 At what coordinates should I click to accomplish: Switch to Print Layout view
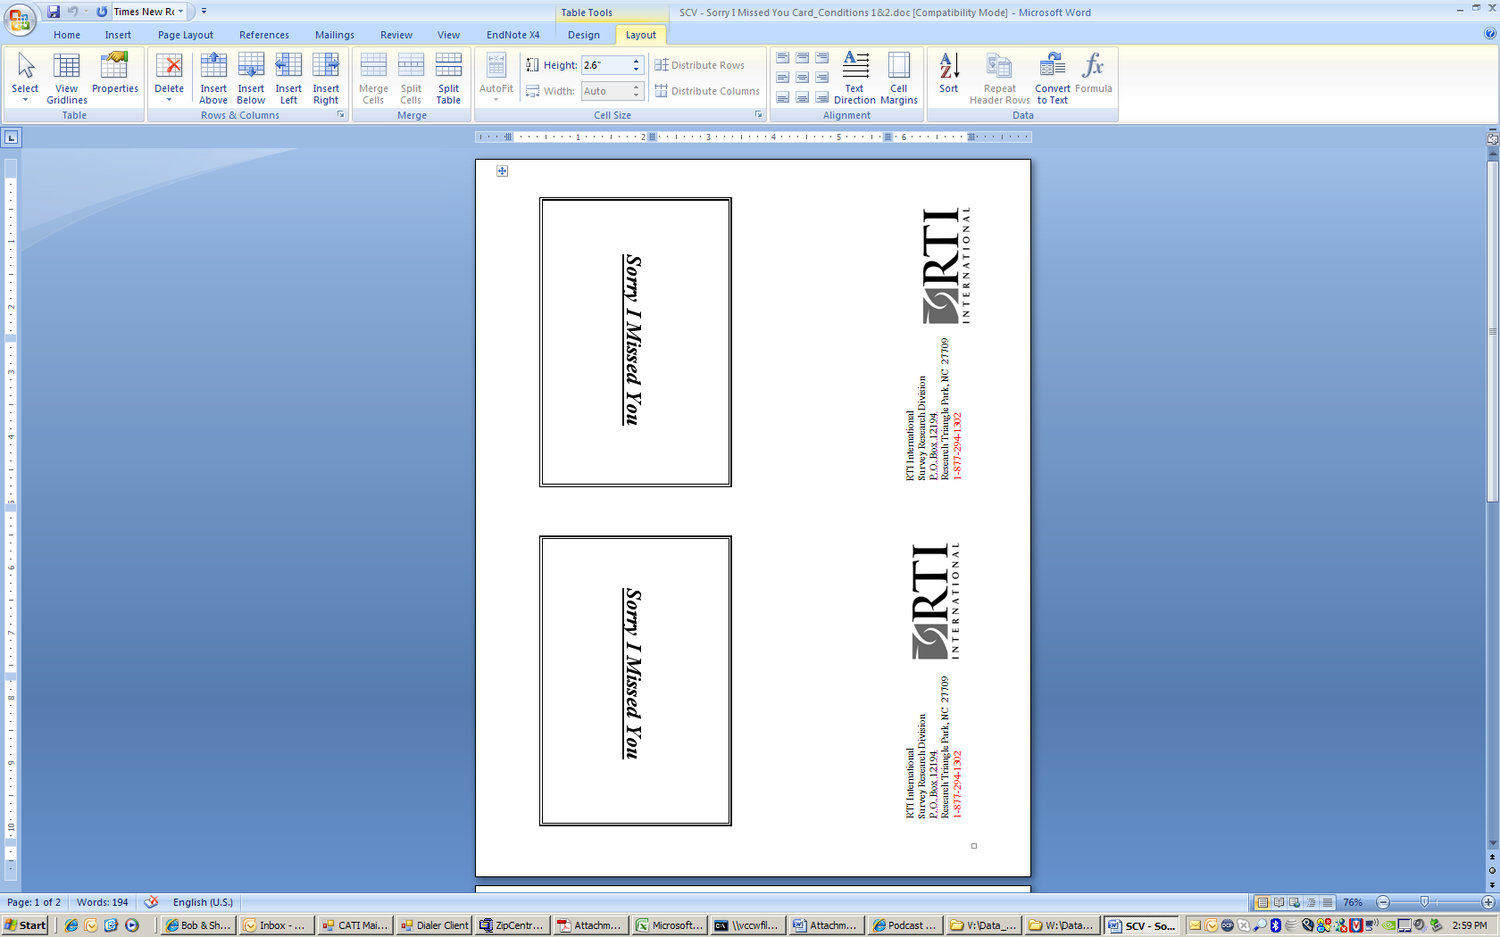click(x=1262, y=902)
